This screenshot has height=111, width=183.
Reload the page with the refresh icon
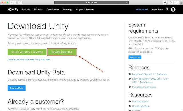click(127, 2)
